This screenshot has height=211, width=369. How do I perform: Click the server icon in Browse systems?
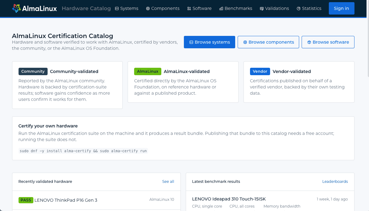pos(191,42)
